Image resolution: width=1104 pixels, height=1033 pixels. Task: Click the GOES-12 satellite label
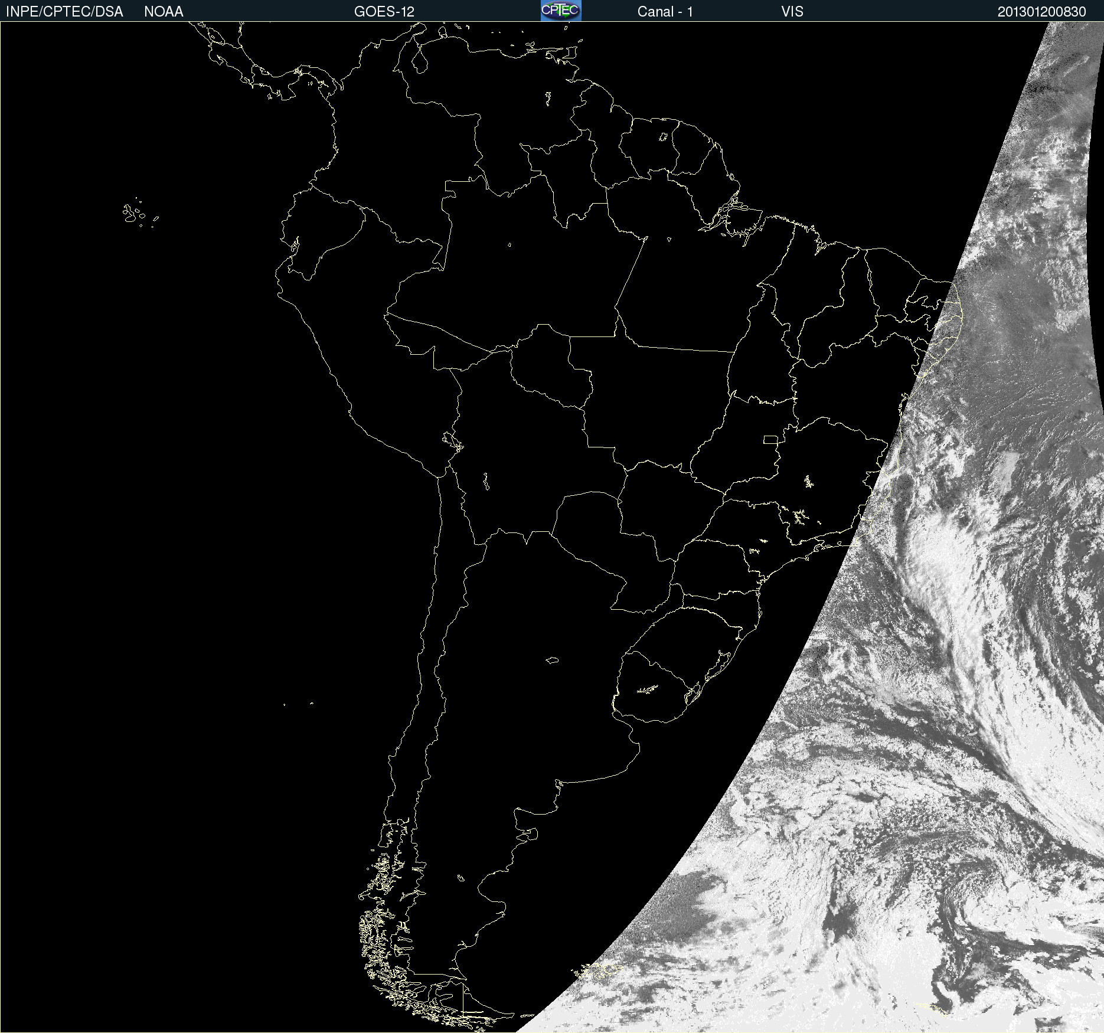pyautogui.click(x=384, y=12)
